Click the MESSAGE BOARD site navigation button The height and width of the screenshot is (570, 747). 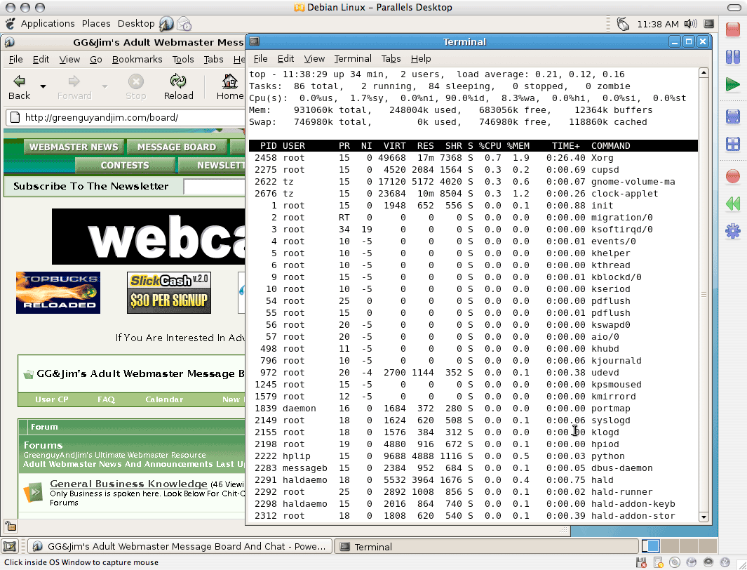(177, 147)
